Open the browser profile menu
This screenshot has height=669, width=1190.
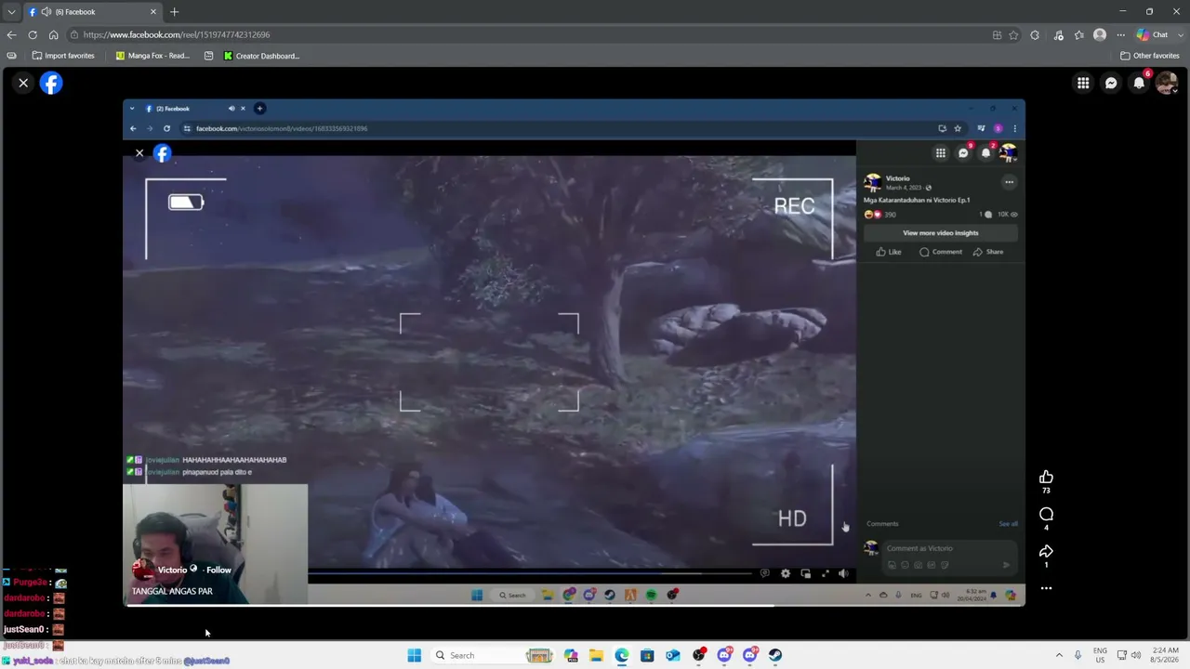coord(1100,35)
